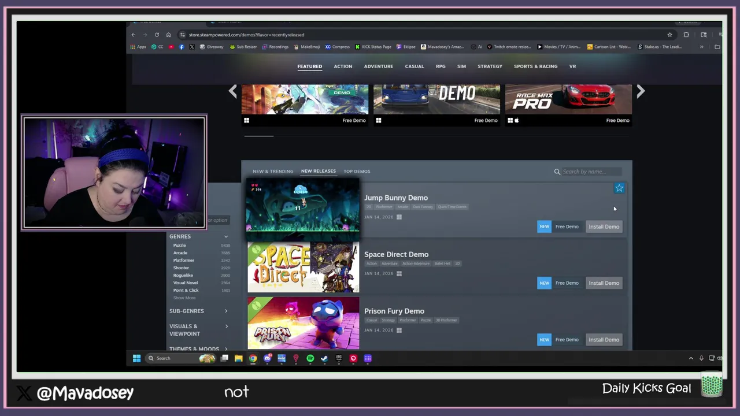Open browser extensions puzzle icon
The height and width of the screenshot is (416, 740).
coord(686,35)
